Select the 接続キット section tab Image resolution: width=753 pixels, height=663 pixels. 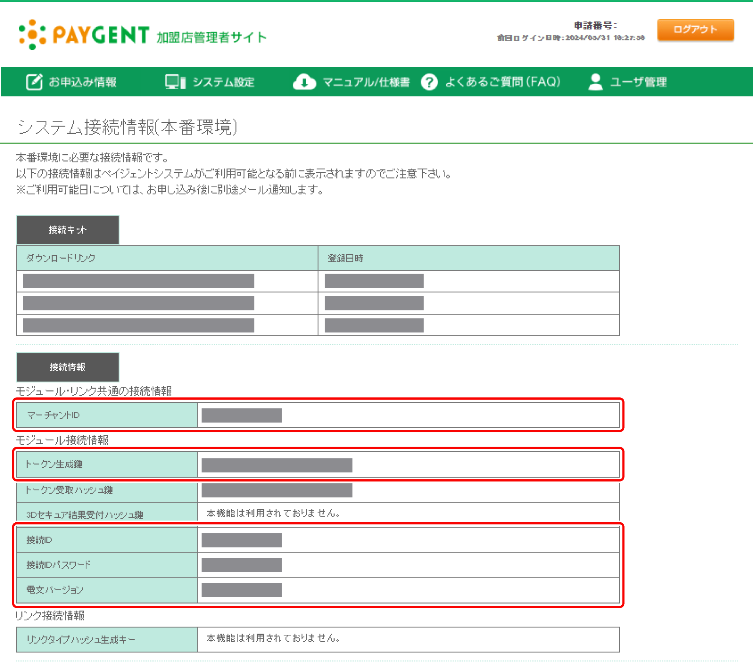point(68,230)
